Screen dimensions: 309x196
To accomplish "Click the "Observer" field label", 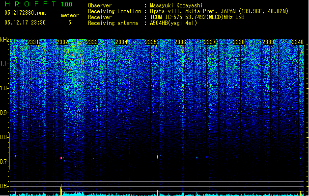I will click(x=100, y=5).
